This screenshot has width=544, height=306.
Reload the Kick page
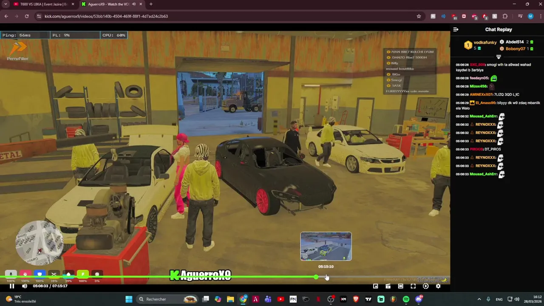coord(27,16)
